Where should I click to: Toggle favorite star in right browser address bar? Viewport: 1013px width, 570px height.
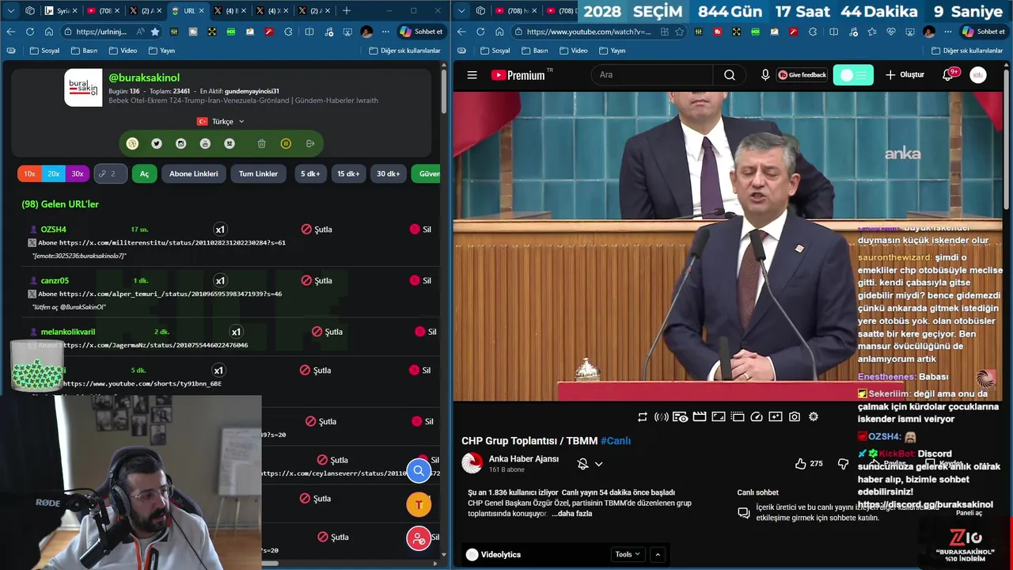679,32
